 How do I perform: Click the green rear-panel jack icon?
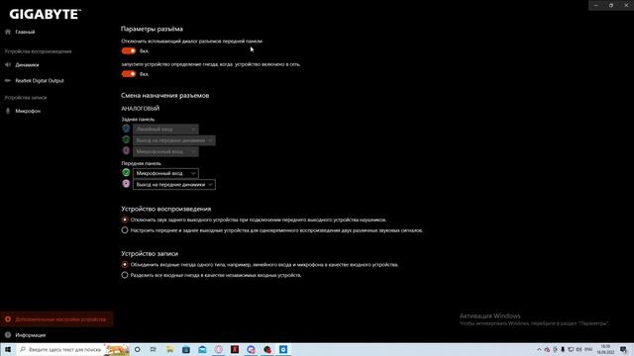(126, 139)
